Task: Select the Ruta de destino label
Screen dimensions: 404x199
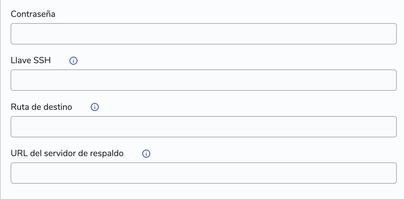Action: (41, 107)
